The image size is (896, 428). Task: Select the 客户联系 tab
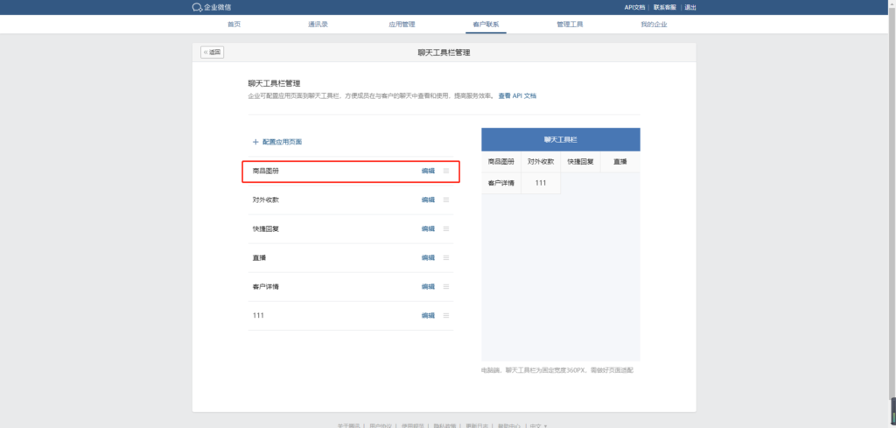(486, 25)
